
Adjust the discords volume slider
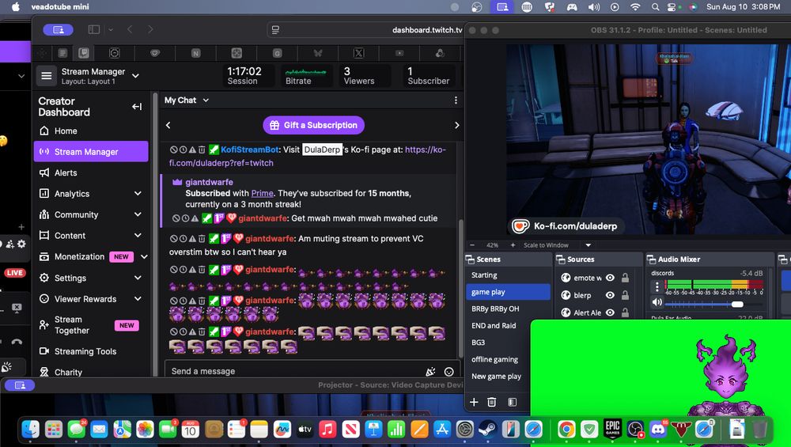pos(737,305)
